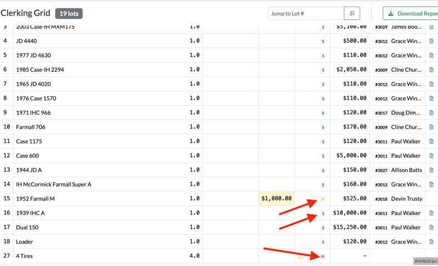Select the $525.00 price cell

tap(355, 199)
